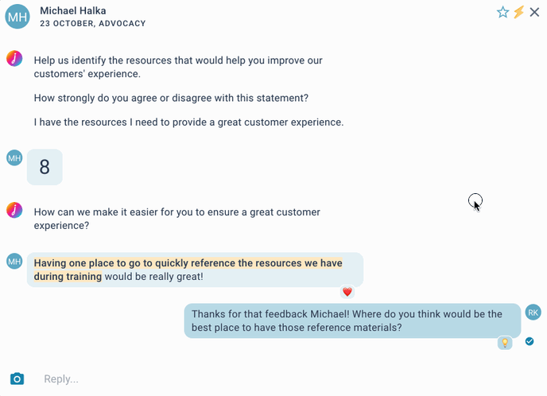Click the lightning bolt action icon
Viewport: 547px width, 396px height.
pos(518,12)
